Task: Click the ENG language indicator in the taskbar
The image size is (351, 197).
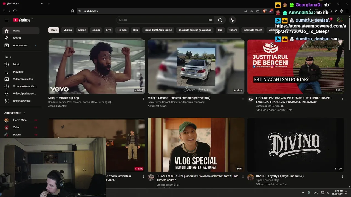Action: [316, 193]
